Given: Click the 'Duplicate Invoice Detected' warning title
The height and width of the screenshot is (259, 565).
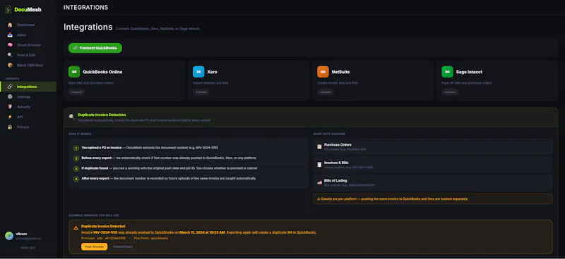Looking at the screenshot, I should 103,227.
